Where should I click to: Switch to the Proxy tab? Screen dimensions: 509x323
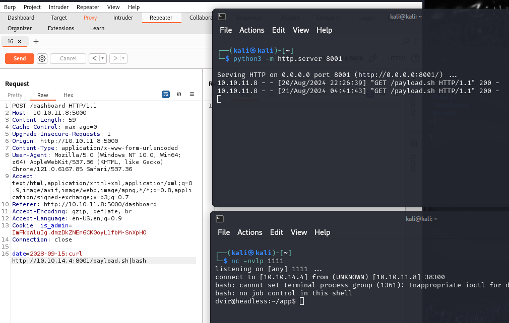pos(90,18)
